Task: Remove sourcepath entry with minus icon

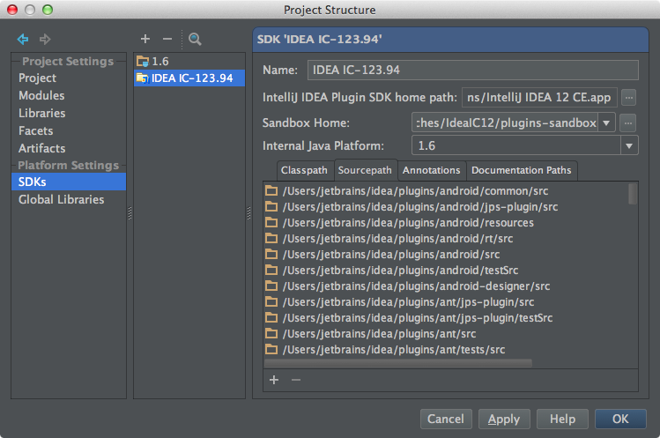Action: coord(296,380)
